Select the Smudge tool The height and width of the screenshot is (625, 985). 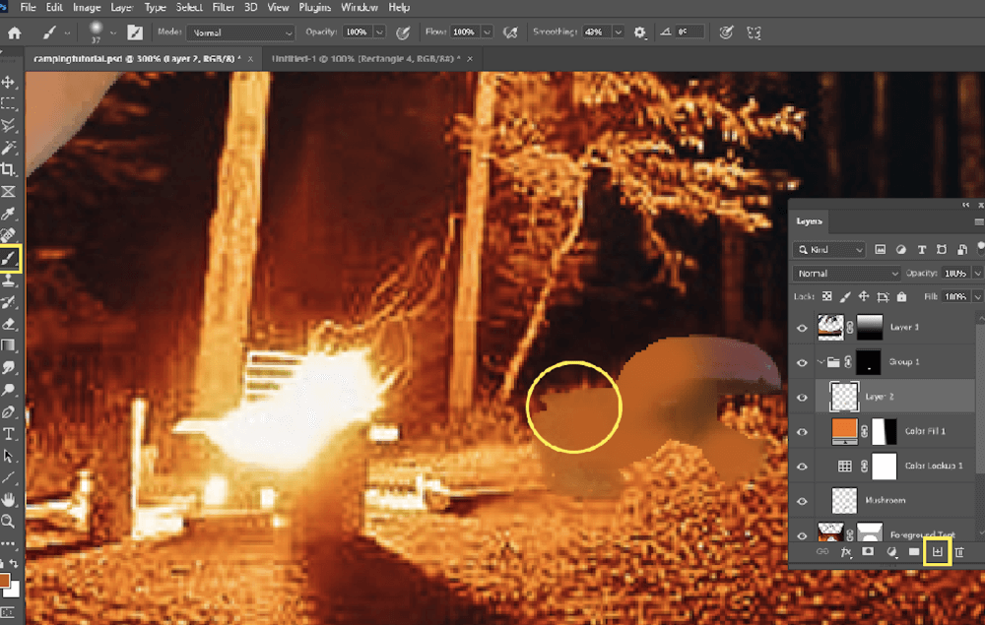tap(8, 368)
